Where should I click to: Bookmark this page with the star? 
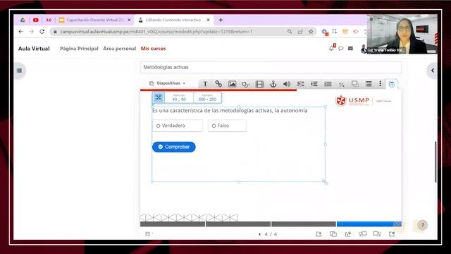[x=311, y=31]
